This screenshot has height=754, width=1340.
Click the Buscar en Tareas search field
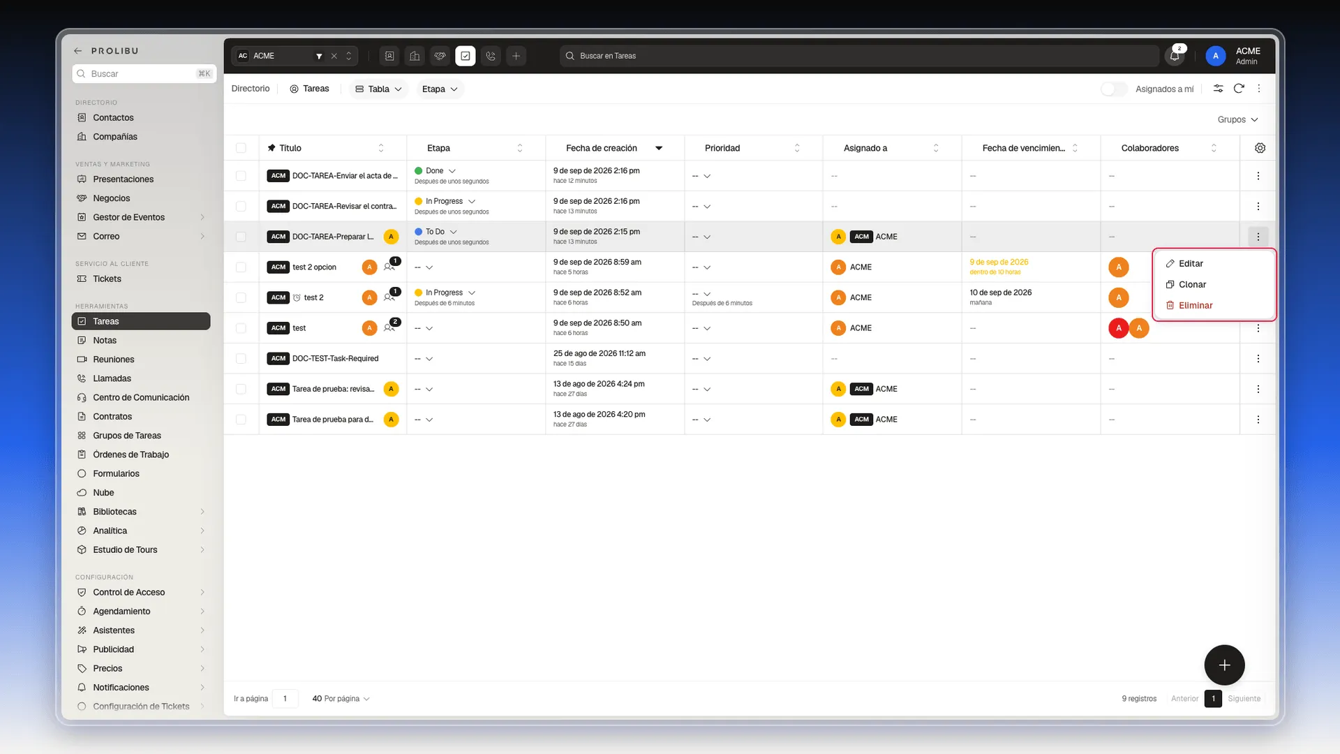coord(859,56)
